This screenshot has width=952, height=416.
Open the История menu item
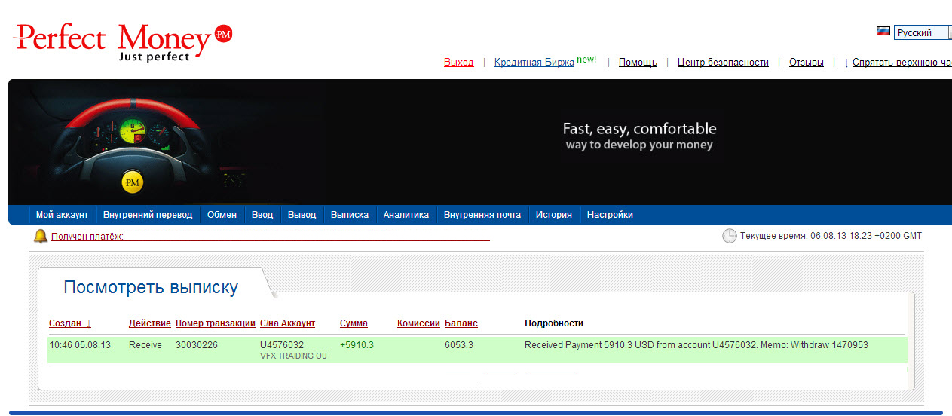[554, 215]
